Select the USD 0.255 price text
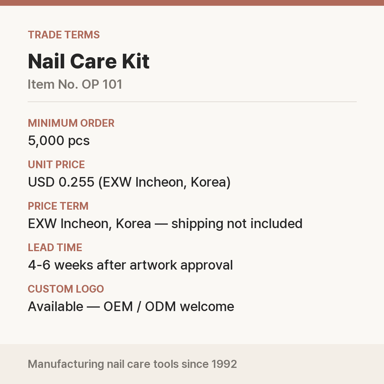The image size is (384, 384). tap(61, 182)
